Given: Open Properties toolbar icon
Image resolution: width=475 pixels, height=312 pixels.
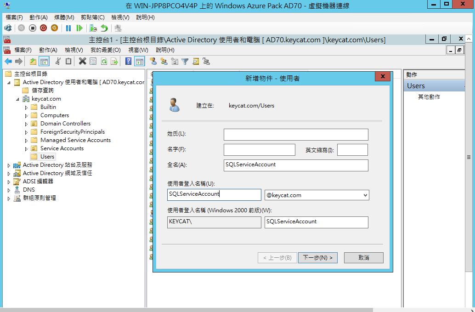Looking at the screenshot, I should coord(93,62).
